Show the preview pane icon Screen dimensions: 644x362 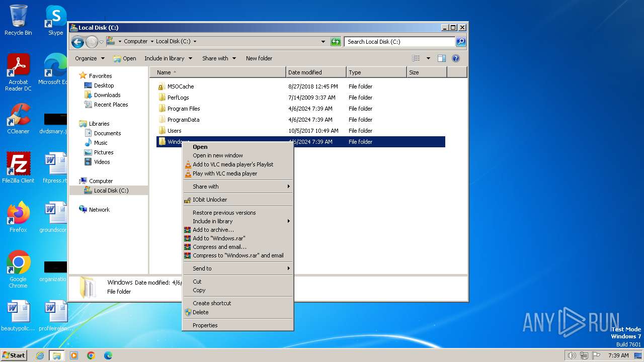[x=441, y=58]
